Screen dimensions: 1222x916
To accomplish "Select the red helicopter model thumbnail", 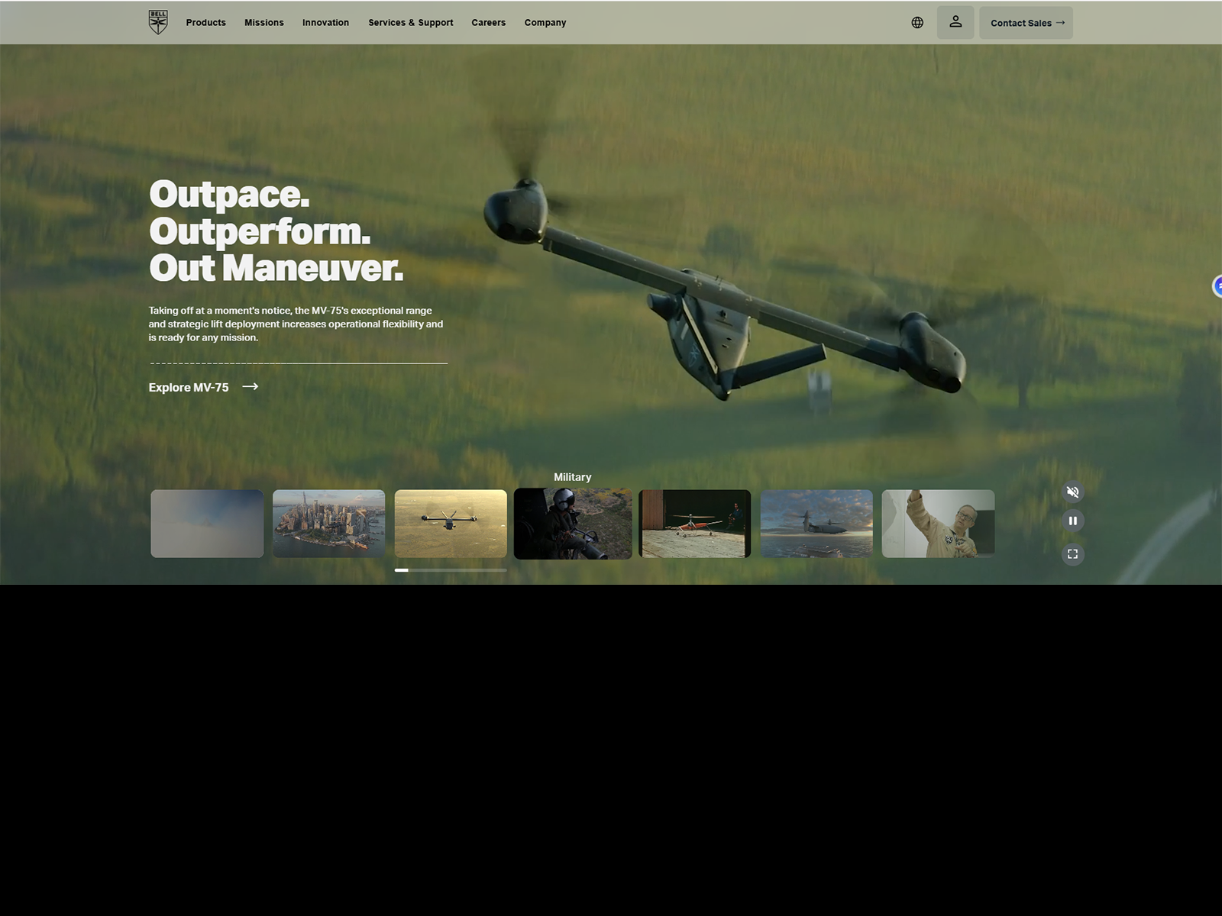I will click(x=695, y=524).
